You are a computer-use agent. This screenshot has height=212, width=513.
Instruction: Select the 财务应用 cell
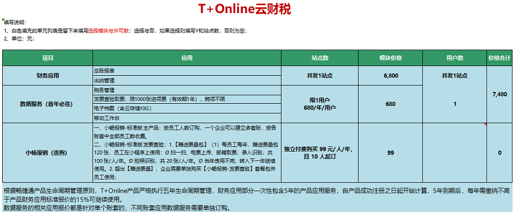pos(48,76)
